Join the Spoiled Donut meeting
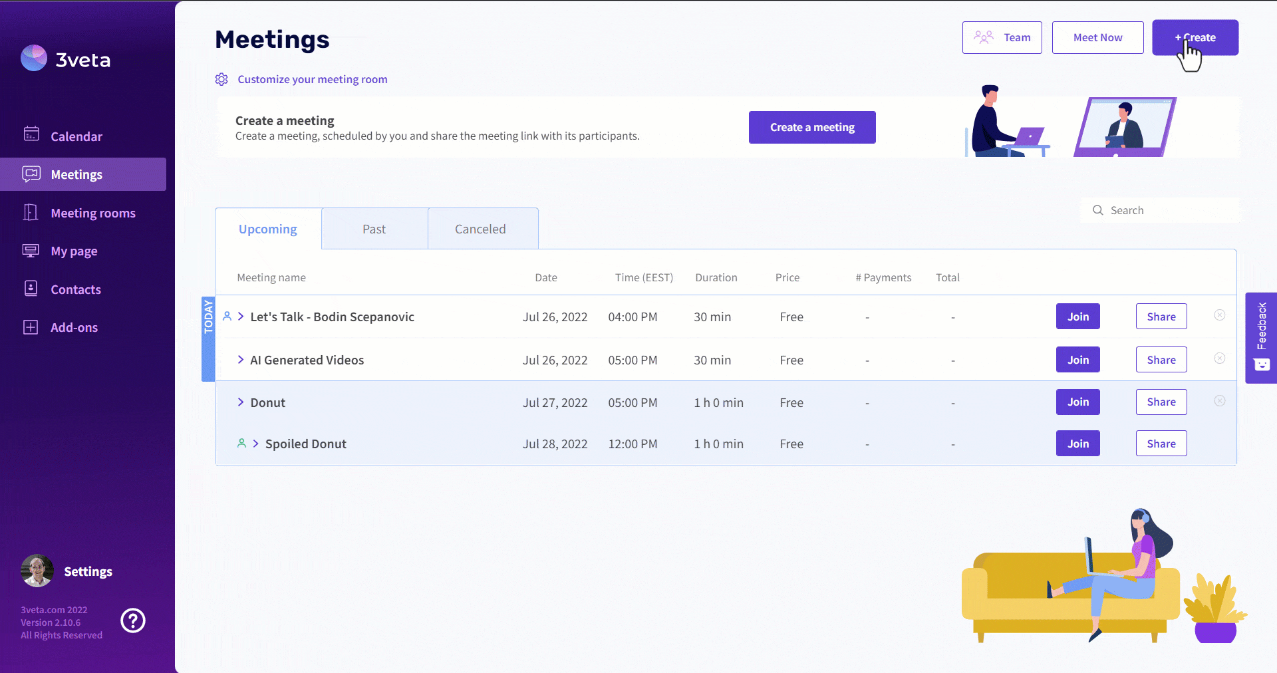This screenshot has height=673, width=1277. (1078, 444)
